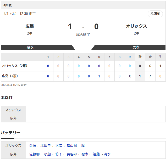Open Hiroshima inning 1 score link
The width and height of the screenshot is (166, 159).
(x=48, y=76)
